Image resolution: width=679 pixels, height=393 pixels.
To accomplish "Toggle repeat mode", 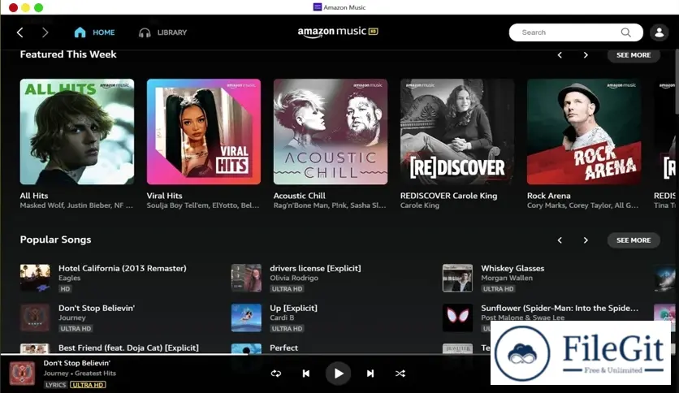I will pos(276,374).
